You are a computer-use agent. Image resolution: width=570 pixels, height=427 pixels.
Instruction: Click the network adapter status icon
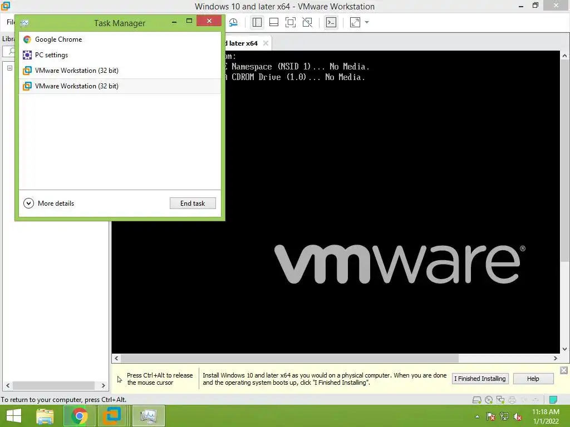click(500, 400)
